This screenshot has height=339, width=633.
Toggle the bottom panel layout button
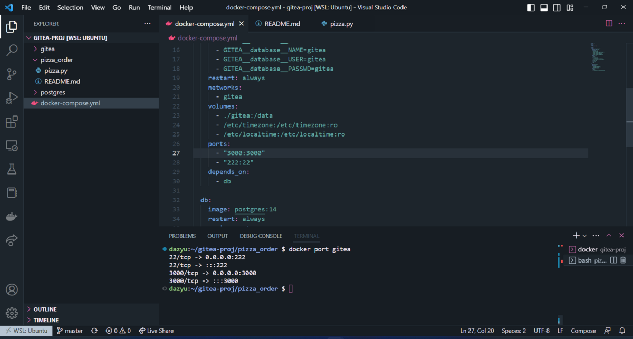(x=544, y=7)
